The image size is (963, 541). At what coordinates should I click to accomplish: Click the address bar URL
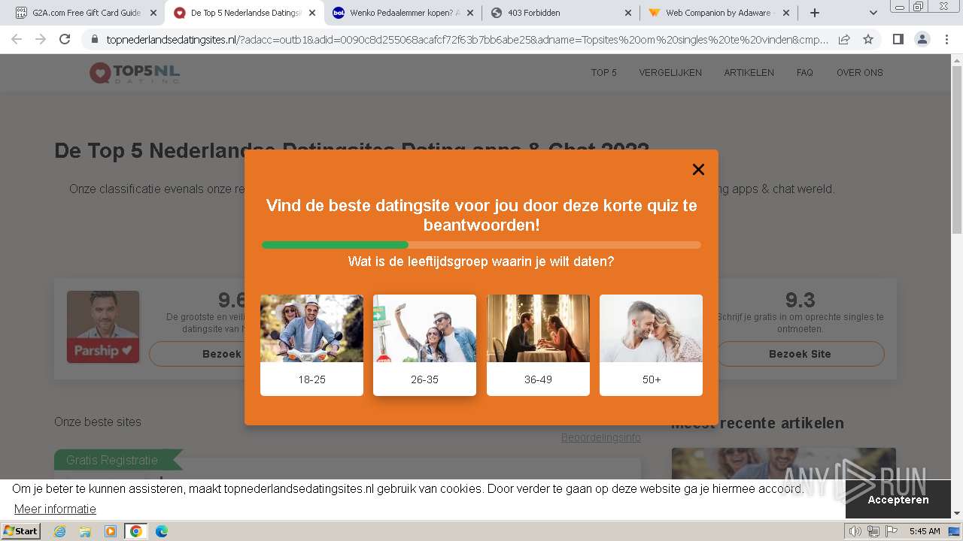[x=466, y=40]
